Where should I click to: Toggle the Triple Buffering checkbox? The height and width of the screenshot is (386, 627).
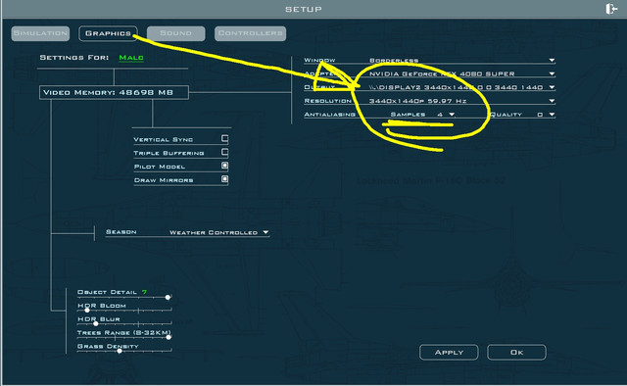(x=224, y=153)
